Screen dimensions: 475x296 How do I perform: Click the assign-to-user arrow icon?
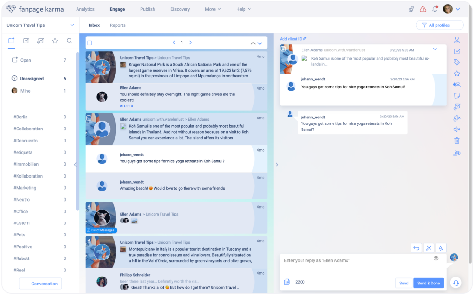tap(456, 85)
